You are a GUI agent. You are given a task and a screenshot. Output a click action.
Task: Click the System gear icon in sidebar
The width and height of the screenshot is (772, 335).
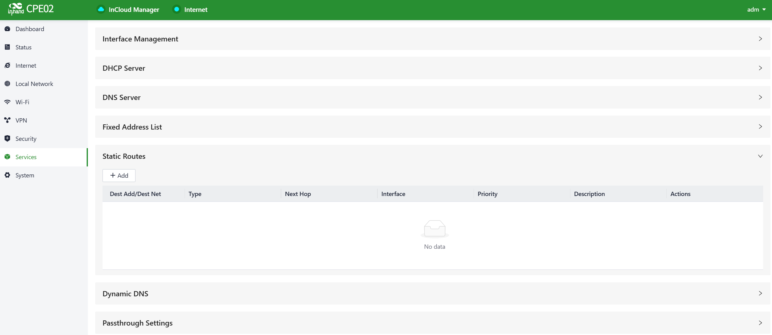pyautogui.click(x=8, y=175)
